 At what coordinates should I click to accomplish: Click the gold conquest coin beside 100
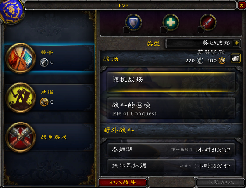222,61
